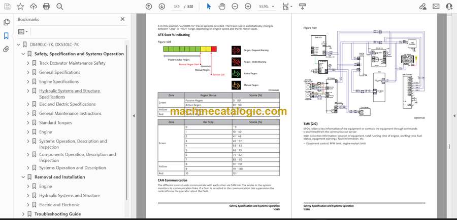Expand Elec and Electric Specifications bookmark
Viewport: 457px width, 220px height.
[x=28, y=104]
